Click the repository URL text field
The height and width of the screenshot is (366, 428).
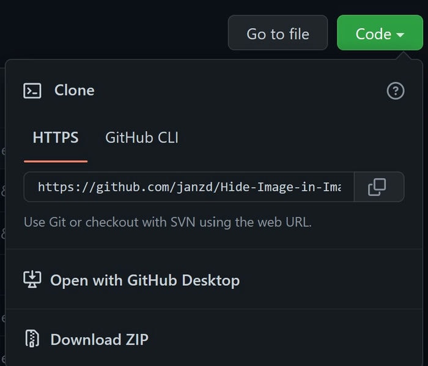point(189,187)
